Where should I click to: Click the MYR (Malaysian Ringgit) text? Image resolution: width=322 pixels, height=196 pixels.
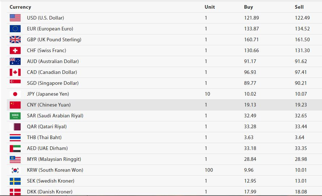click(54, 159)
